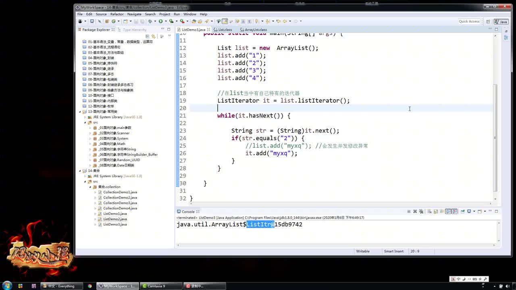Collapse the 14-集合 project node

coord(80,171)
